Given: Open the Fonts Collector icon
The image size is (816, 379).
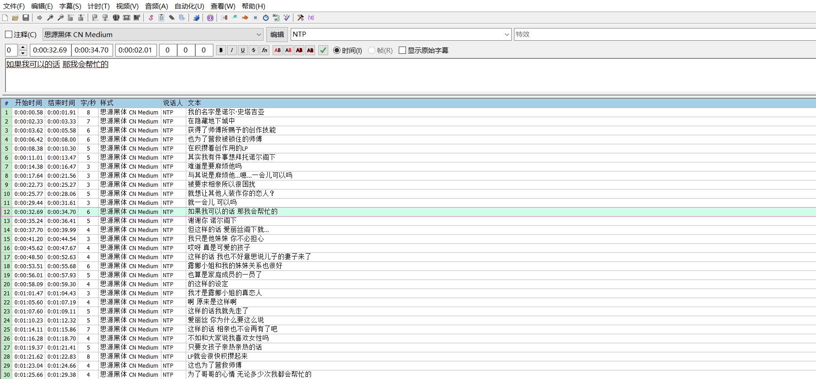Looking at the screenshot, I should 182,18.
